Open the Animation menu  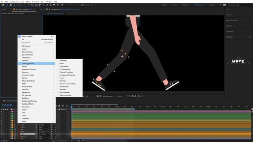[x=35, y=2]
